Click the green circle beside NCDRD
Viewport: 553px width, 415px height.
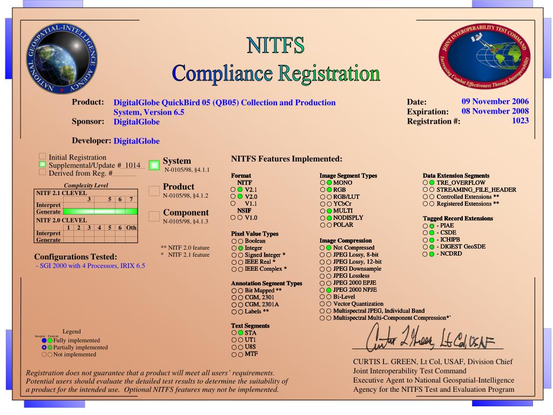(431, 254)
